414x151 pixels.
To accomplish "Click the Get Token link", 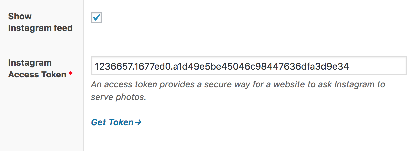I will coord(116,122).
